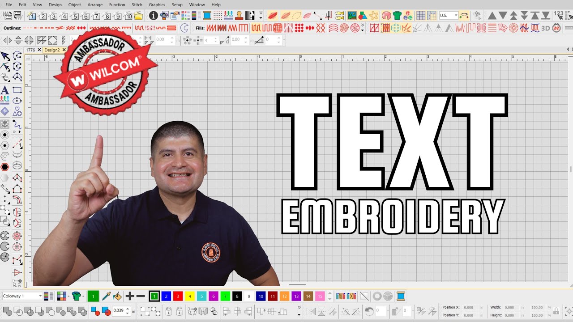This screenshot has height=322, width=573.
Task: Click the picture image icon in toolbar
Action: coord(352,16)
